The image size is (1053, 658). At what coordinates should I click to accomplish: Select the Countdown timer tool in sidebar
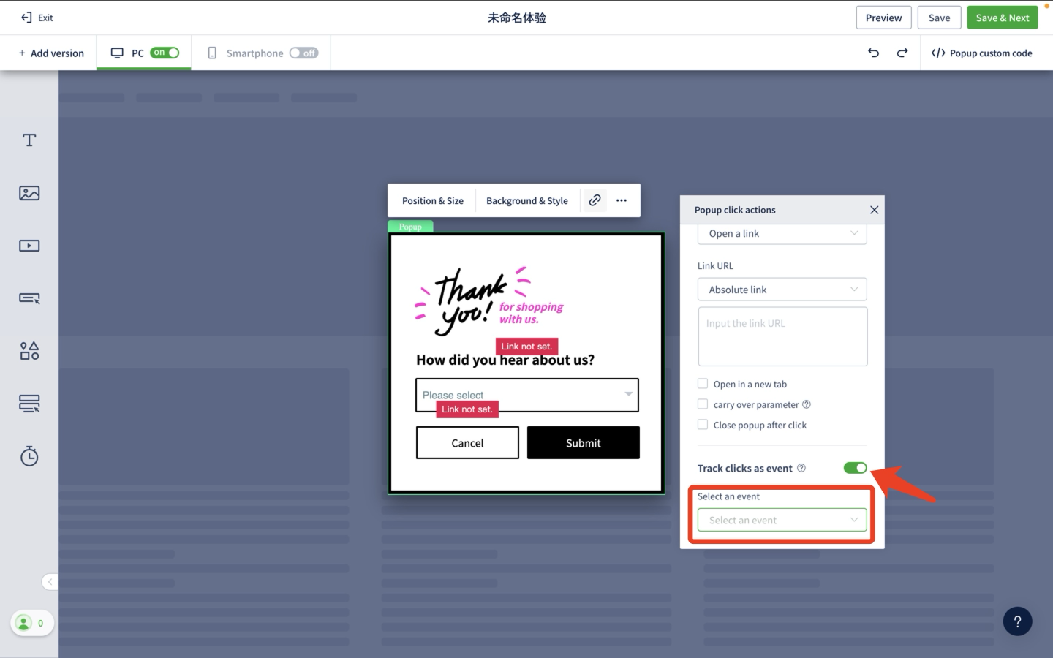[29, 456]
